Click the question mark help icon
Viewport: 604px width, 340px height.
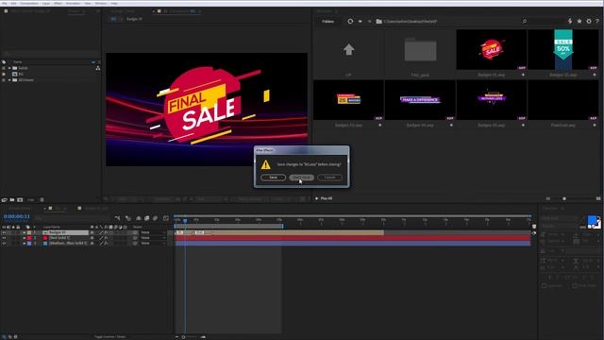(x=597, y=21)
